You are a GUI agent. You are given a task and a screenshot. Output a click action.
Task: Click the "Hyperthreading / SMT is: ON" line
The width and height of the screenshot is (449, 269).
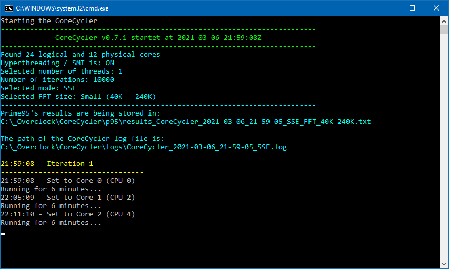57,63
